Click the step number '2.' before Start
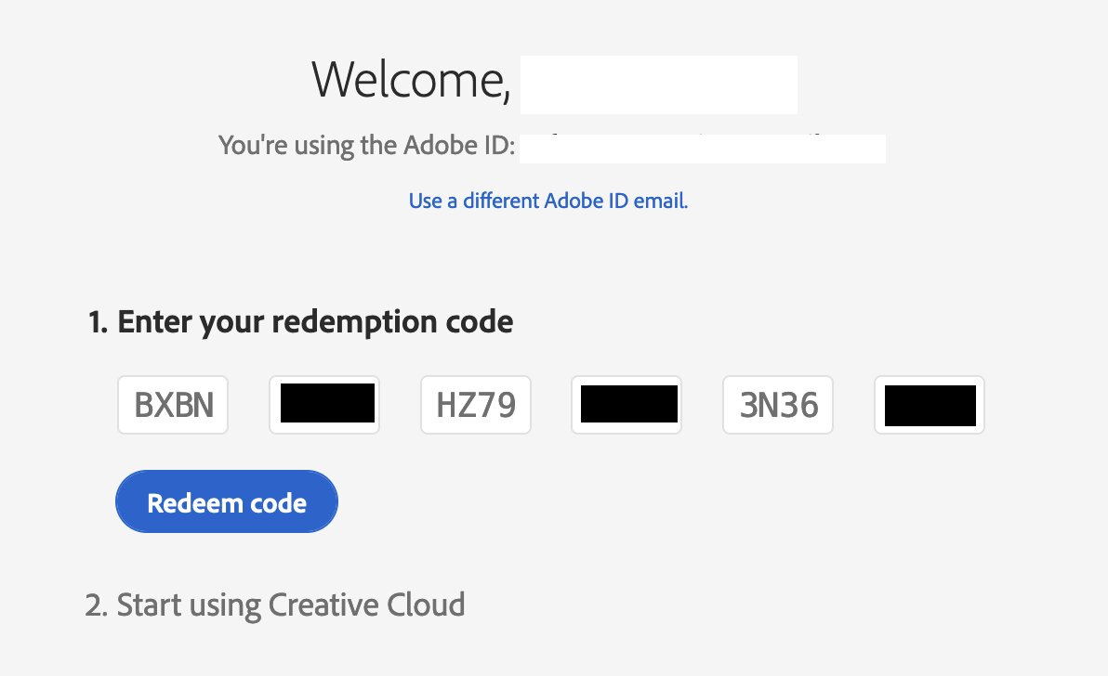The height and width of the screenshot is (676, 1108). (96, 604)
